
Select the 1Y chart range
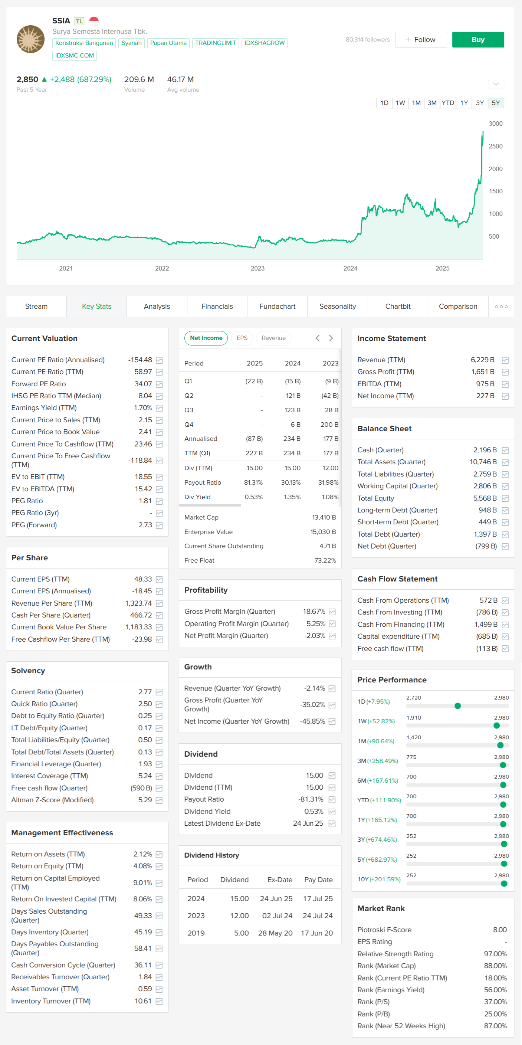pos(464,103)
